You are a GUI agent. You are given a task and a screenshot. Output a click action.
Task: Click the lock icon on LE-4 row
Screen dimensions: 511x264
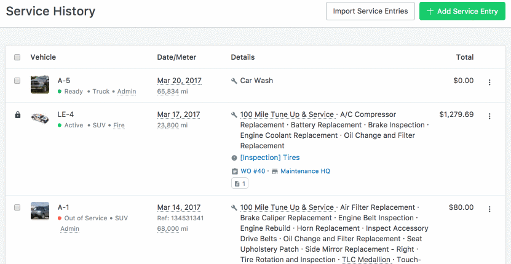click(x=18, y=115)
